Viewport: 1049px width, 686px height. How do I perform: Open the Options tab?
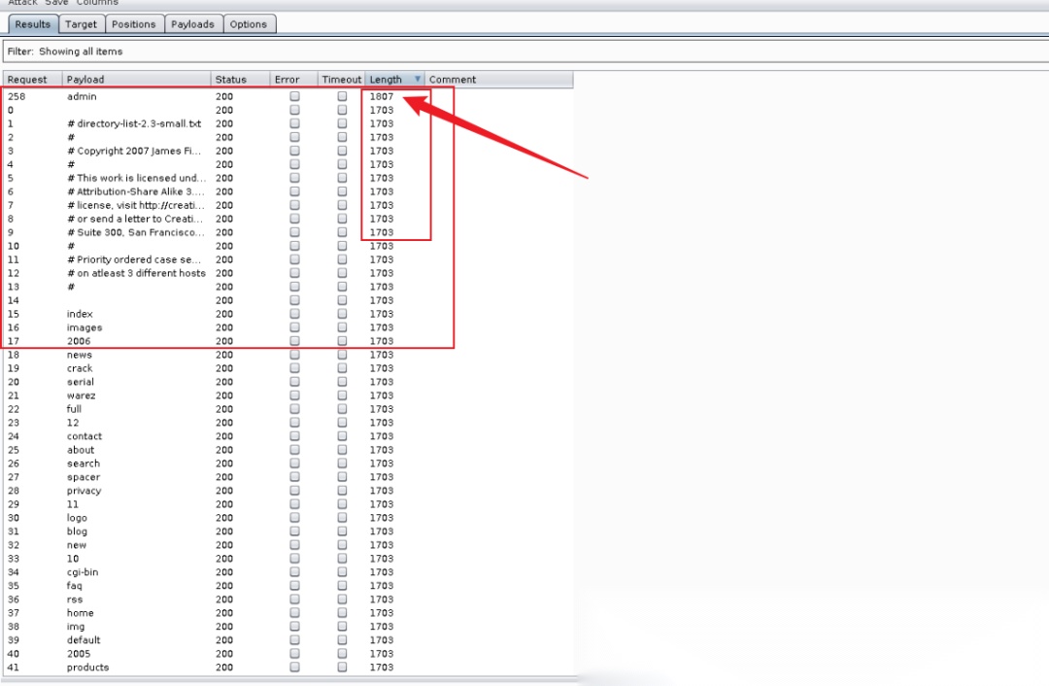(x=249, y=24)
